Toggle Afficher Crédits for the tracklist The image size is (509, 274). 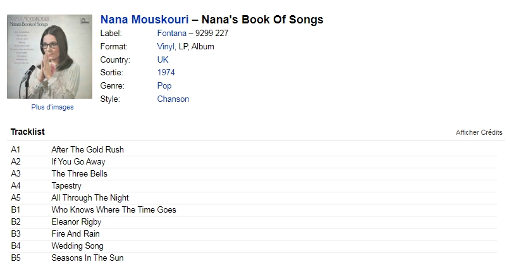pos(479,132)
